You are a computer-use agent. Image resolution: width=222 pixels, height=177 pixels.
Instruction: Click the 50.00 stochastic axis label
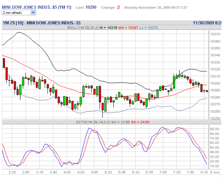click(215, 147)
